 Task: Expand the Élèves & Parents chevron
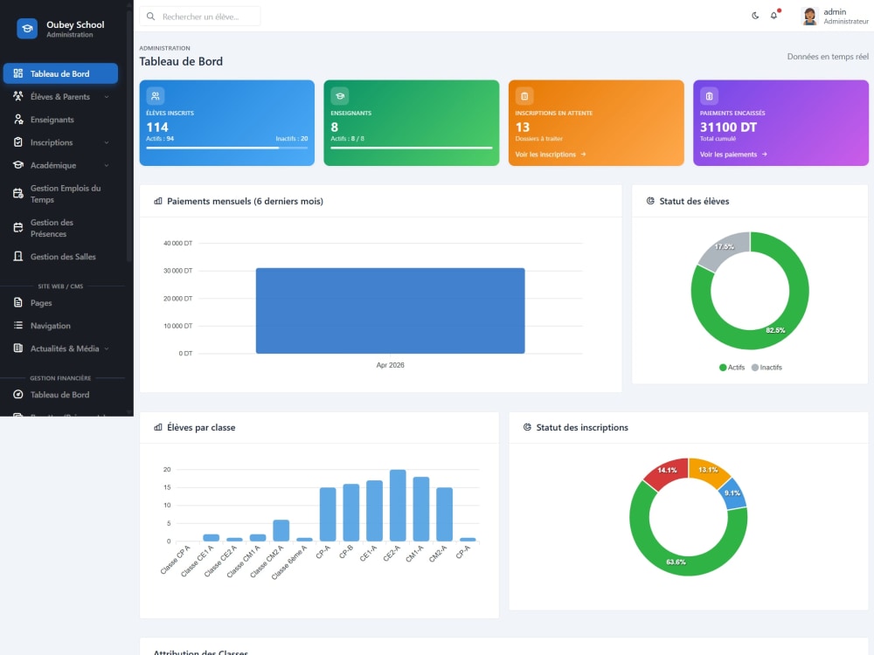(x=107, y=97)
